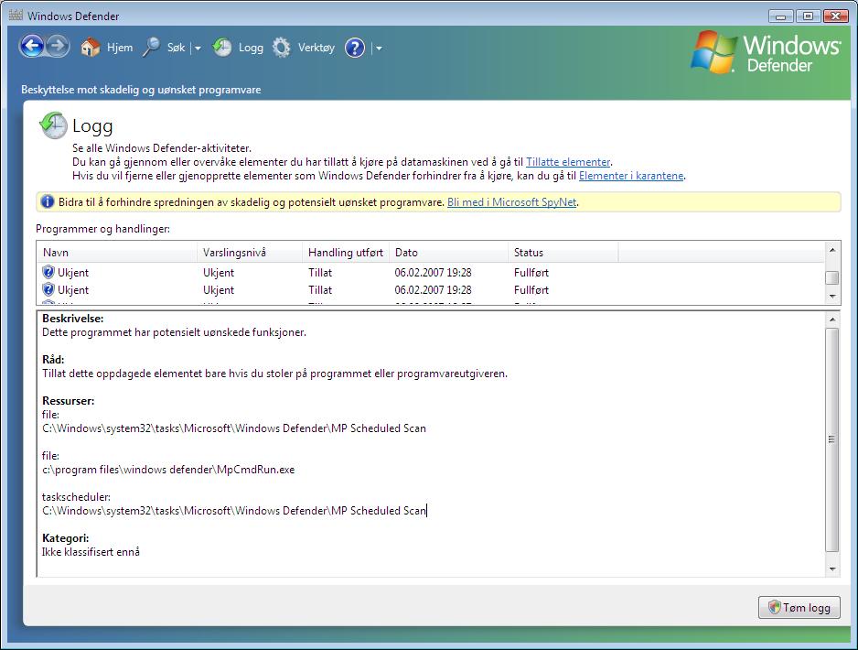
Task: Close the Windows Defender window
Action: (x=835, y=16)
